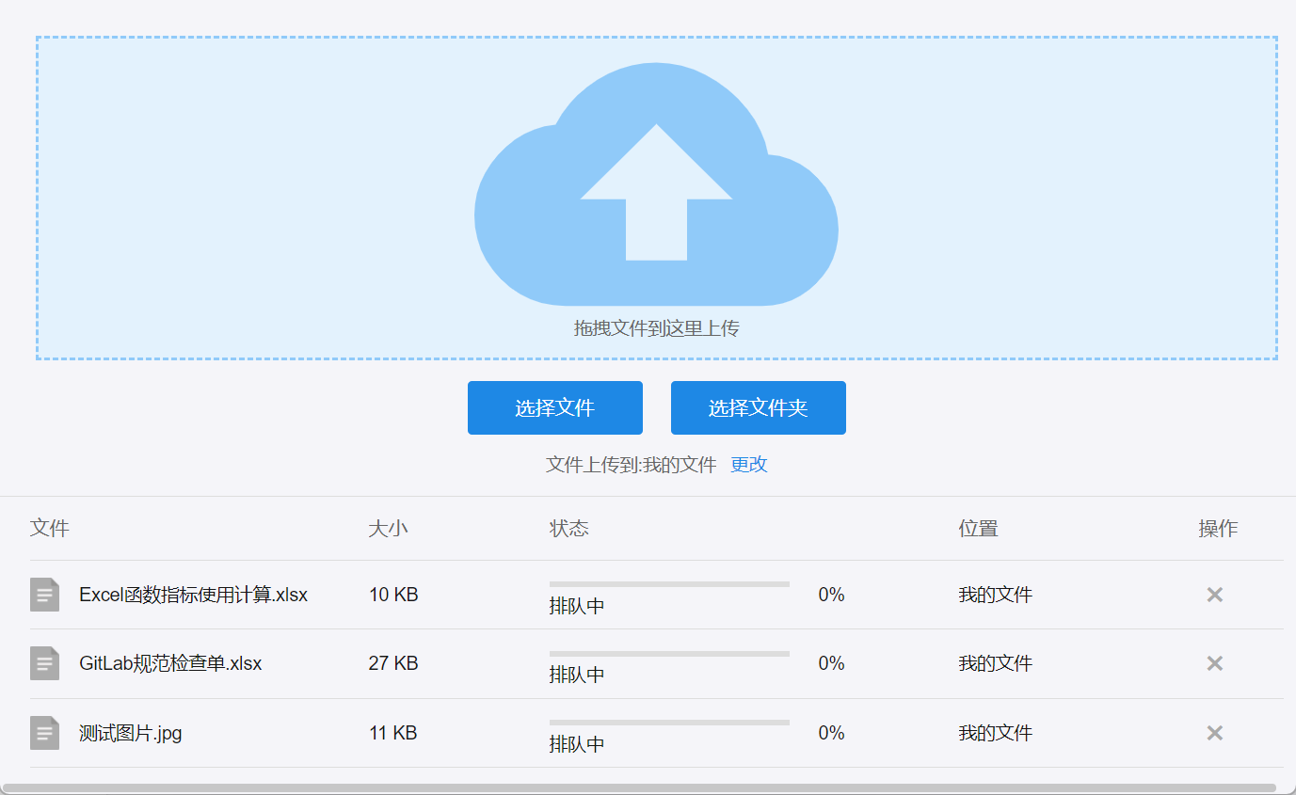The height and width of the screenshot is (795, 1296).
Task: Click the file icon beside GitLab规范检查单.xlsx
Action: click(44, 663)
